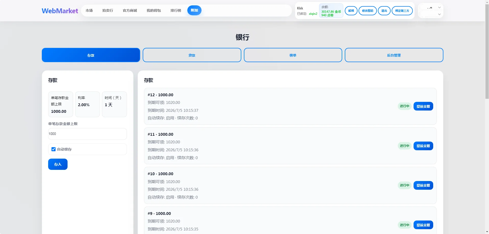The height and width of the screenshot is (234, 489).
Task: Expand the lower dropdown in the header
Action: (x=431, y=14)
